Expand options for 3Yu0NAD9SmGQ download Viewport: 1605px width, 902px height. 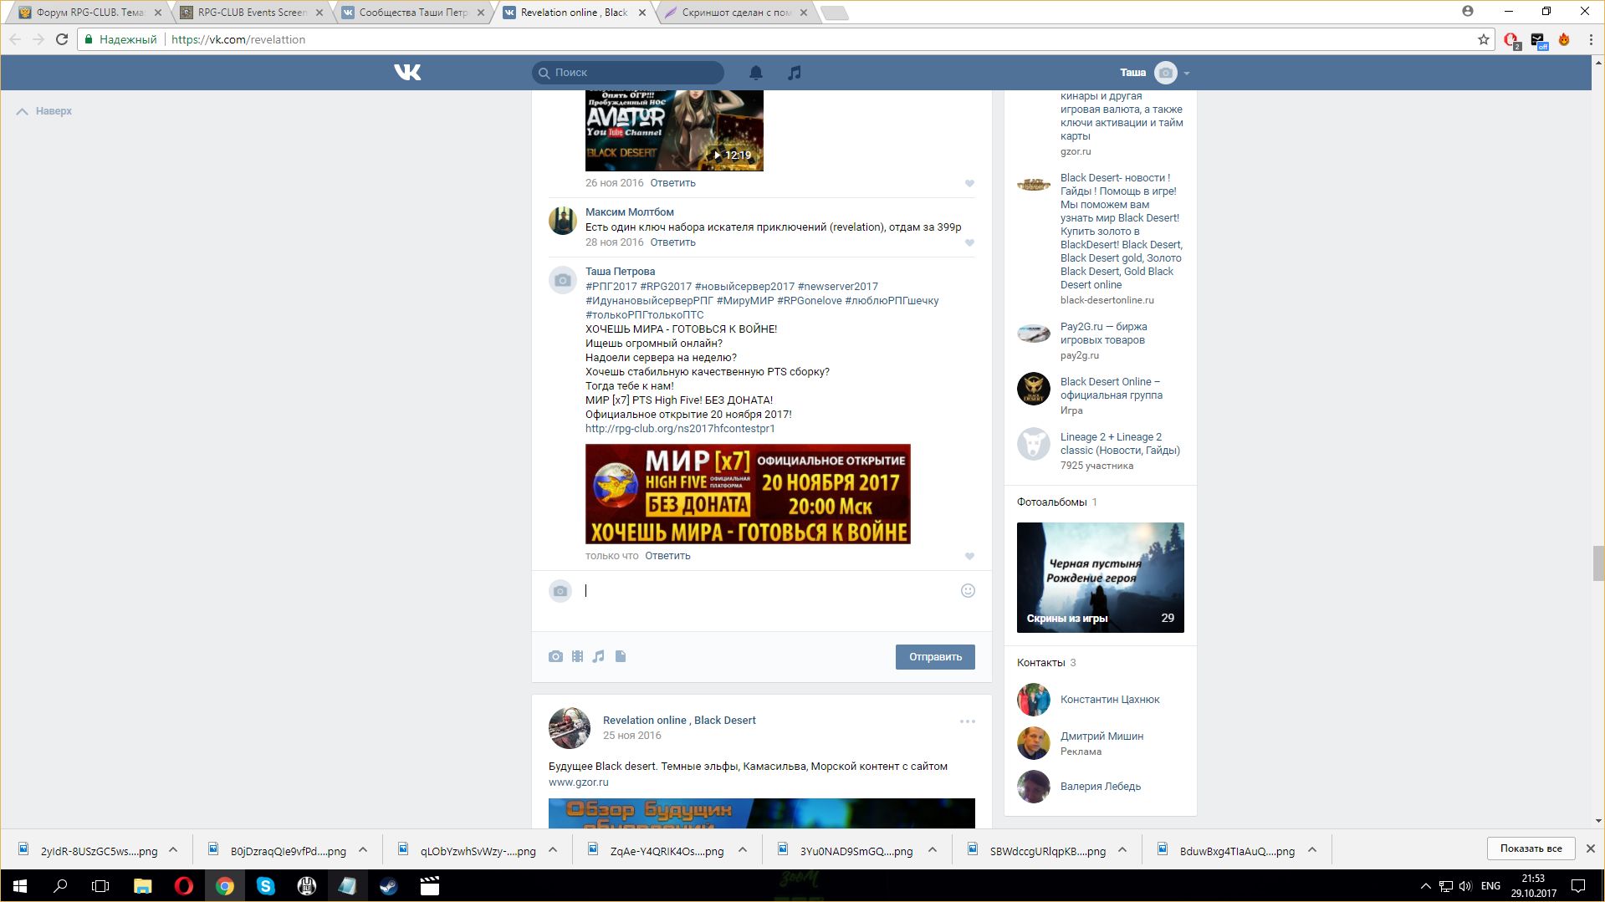point(933,850)
